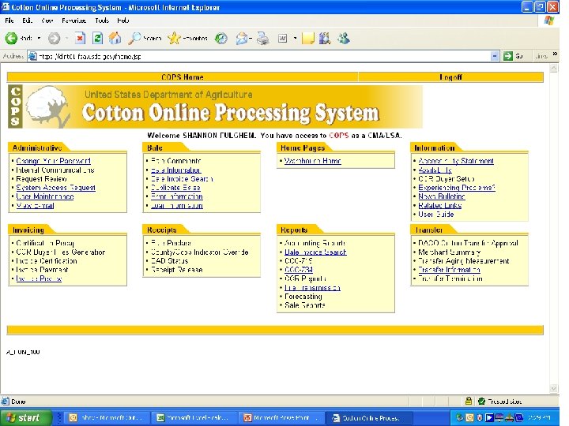Click the Windows Start button
This screenshot has height=426, width=569.
click(x=26, y=418)
